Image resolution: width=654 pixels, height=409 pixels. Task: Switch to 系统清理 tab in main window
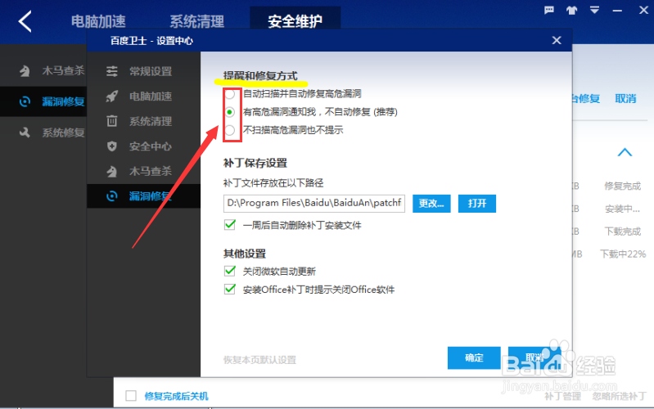click(x=197, y=21)
